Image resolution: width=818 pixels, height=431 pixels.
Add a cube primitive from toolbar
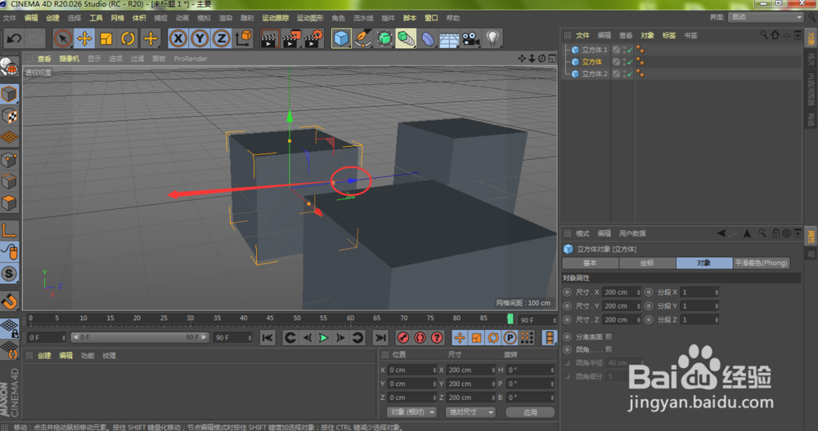click(341, 38)
